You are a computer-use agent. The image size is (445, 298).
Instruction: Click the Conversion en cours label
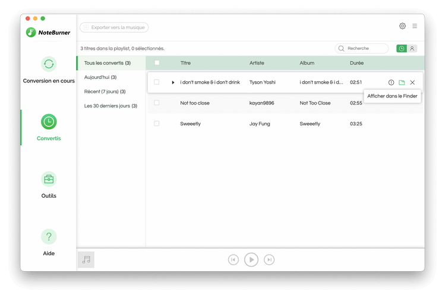pos(49,81)
